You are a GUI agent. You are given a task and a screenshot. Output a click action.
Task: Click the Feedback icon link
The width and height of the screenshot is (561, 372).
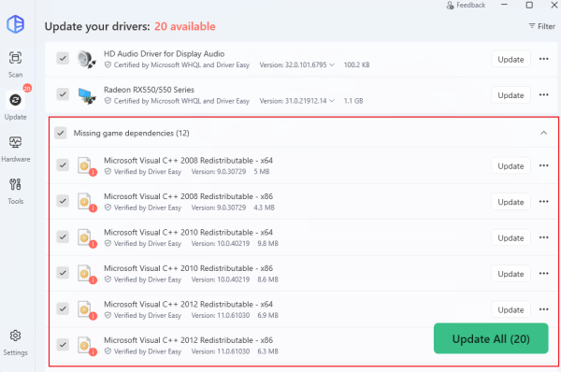click(x=466, y=5)
